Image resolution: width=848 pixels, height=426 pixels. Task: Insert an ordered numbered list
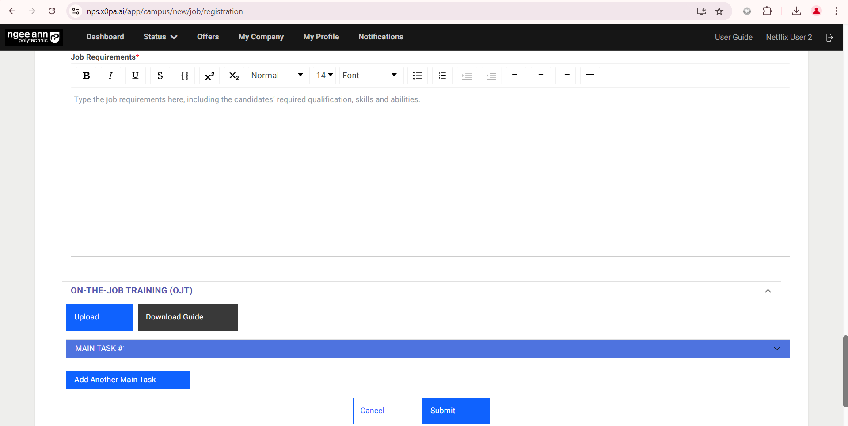pyautogui.click(x=442, y=76)
